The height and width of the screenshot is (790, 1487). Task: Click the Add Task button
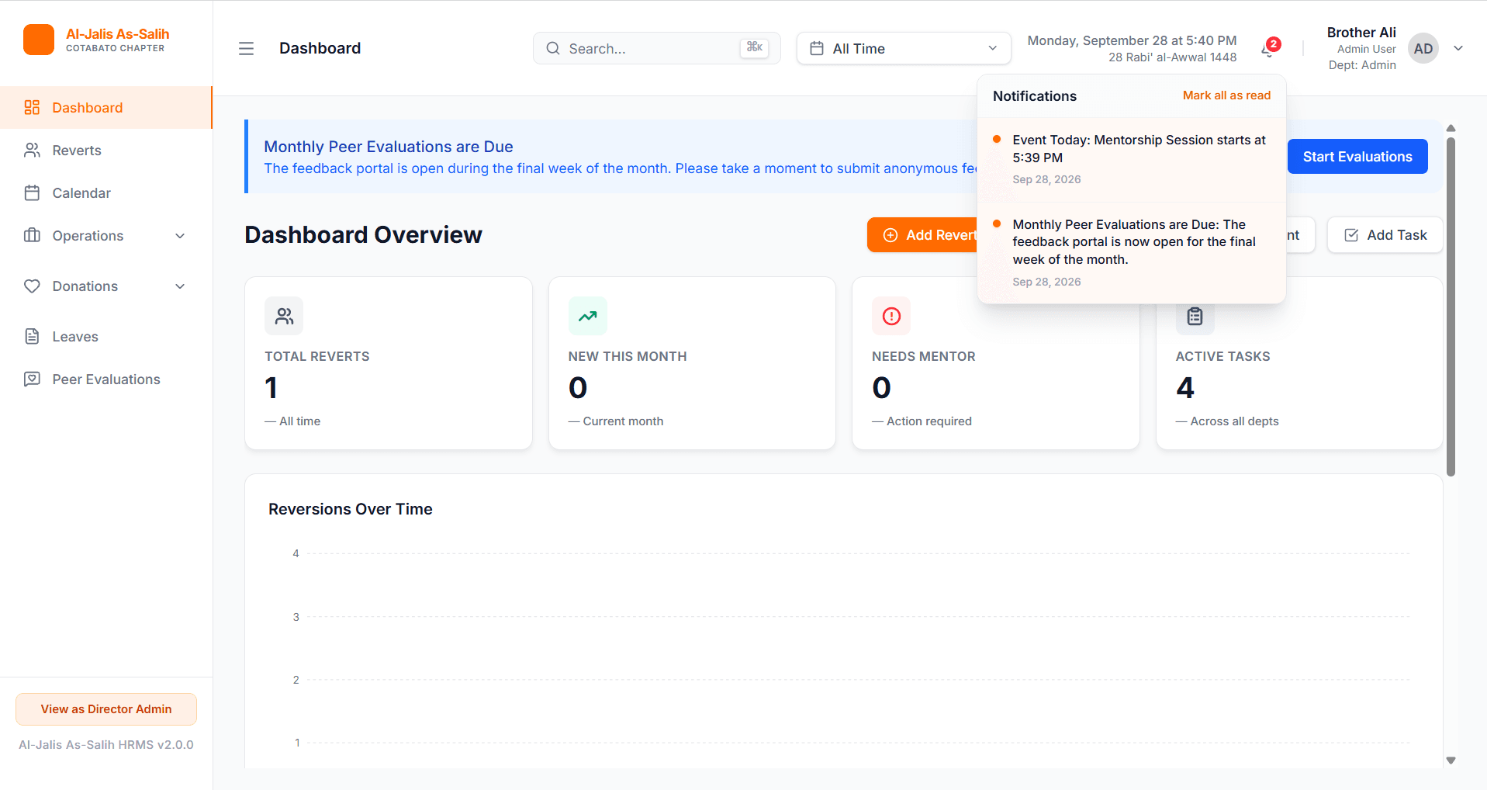(x=1385, y=235)
